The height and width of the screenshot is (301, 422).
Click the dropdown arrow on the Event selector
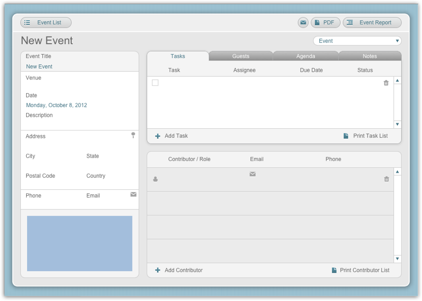[396, 40]
